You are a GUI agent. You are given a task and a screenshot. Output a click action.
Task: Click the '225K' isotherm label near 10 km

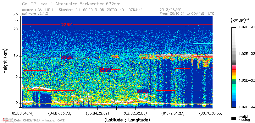(66, 57)
